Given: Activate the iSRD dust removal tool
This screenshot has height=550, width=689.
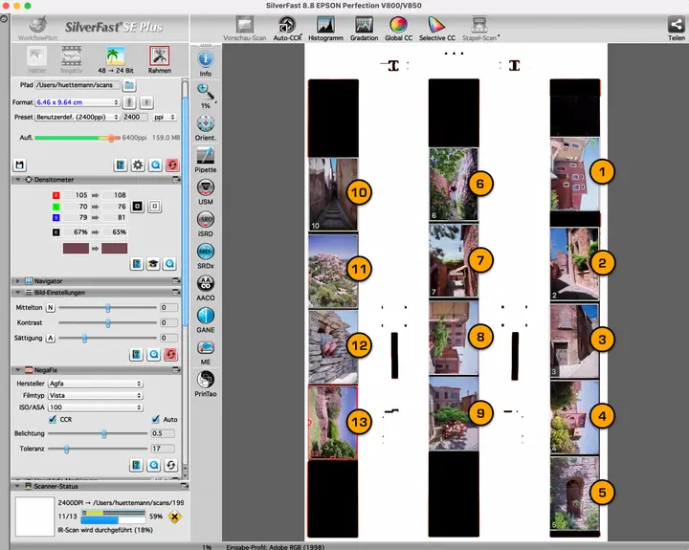Looking at the screenshot, I should [206, 220].
